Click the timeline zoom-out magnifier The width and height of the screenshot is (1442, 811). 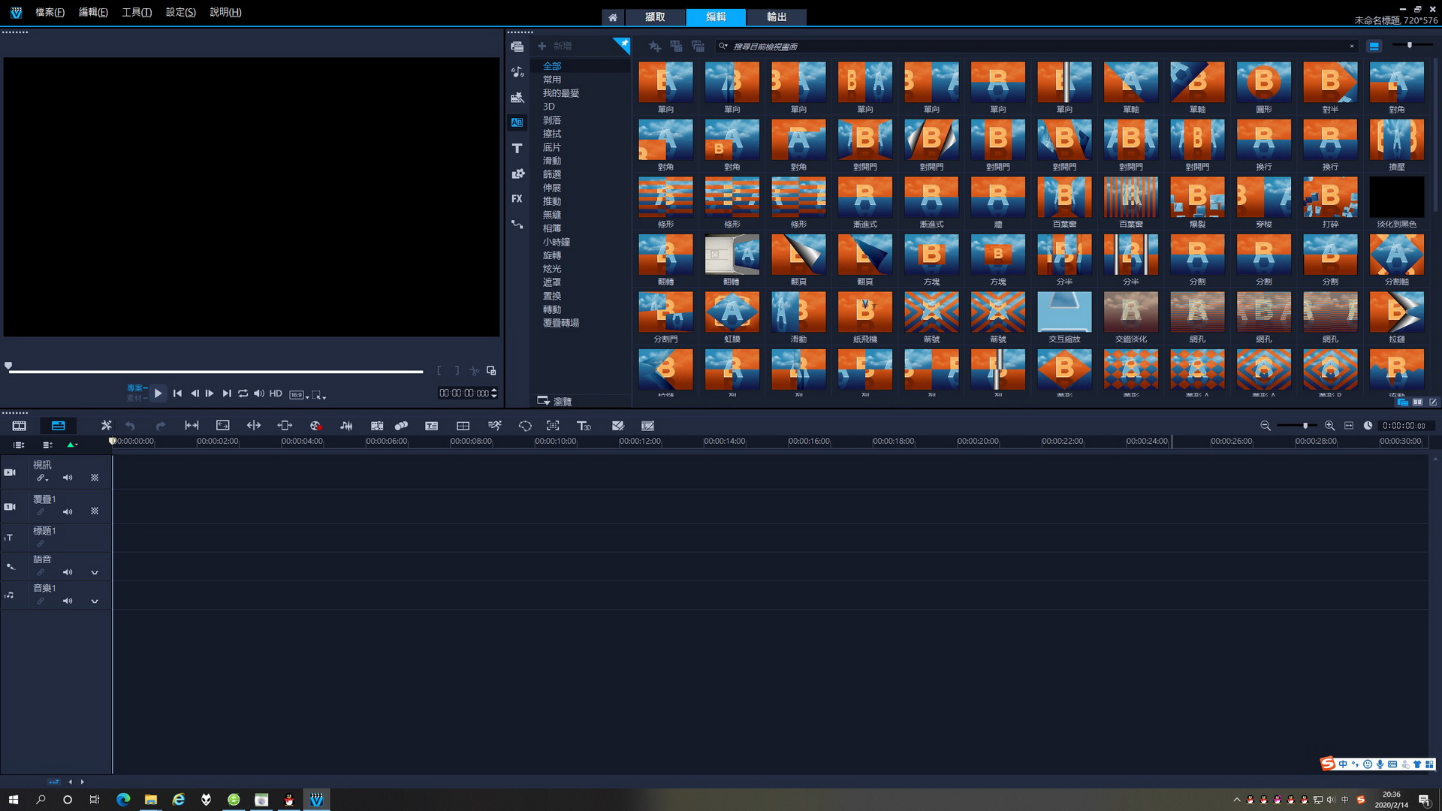click(1266, 426)
